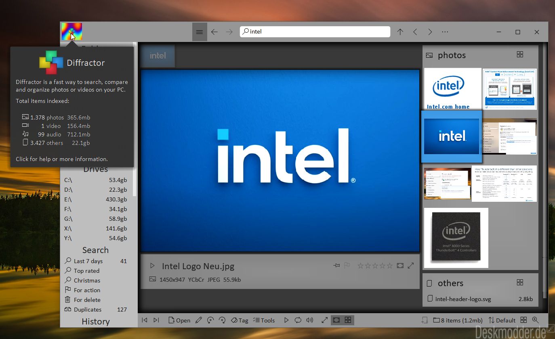Click the fullscreen diagonal arrows in toolbar
The width and height of the screenshot is (555, 339).
tap(324, 320)
